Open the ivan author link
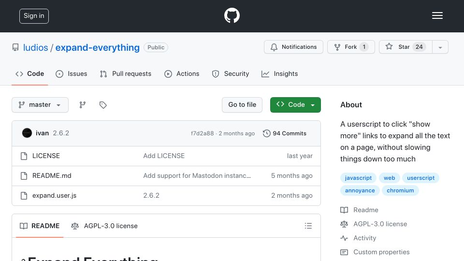Screen dimensions: 464x261 43,133
